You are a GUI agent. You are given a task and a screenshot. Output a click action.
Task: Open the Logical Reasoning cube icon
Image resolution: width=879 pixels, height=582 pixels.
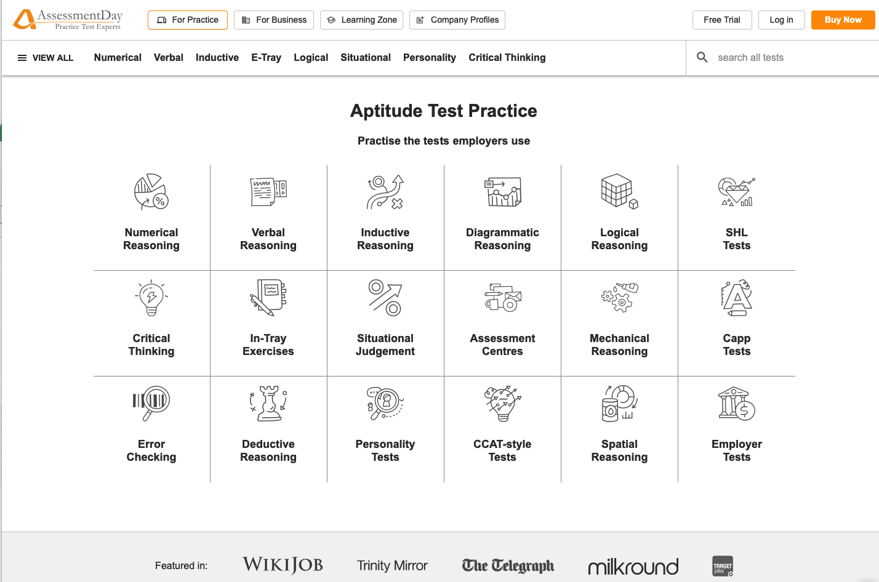[619, 191]
